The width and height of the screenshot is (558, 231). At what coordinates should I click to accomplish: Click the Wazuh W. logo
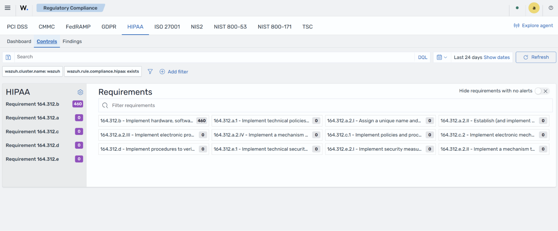(x=24, y=8)
